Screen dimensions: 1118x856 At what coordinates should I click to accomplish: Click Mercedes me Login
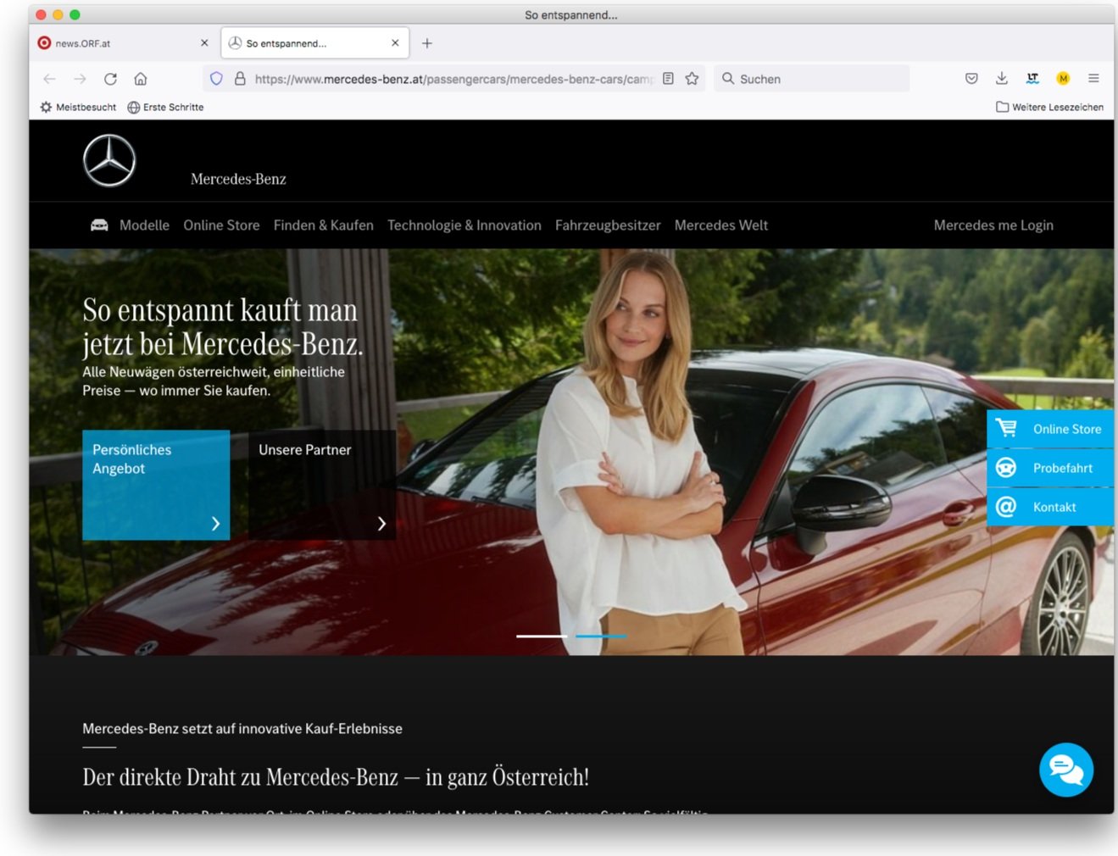tap(993, 225)
